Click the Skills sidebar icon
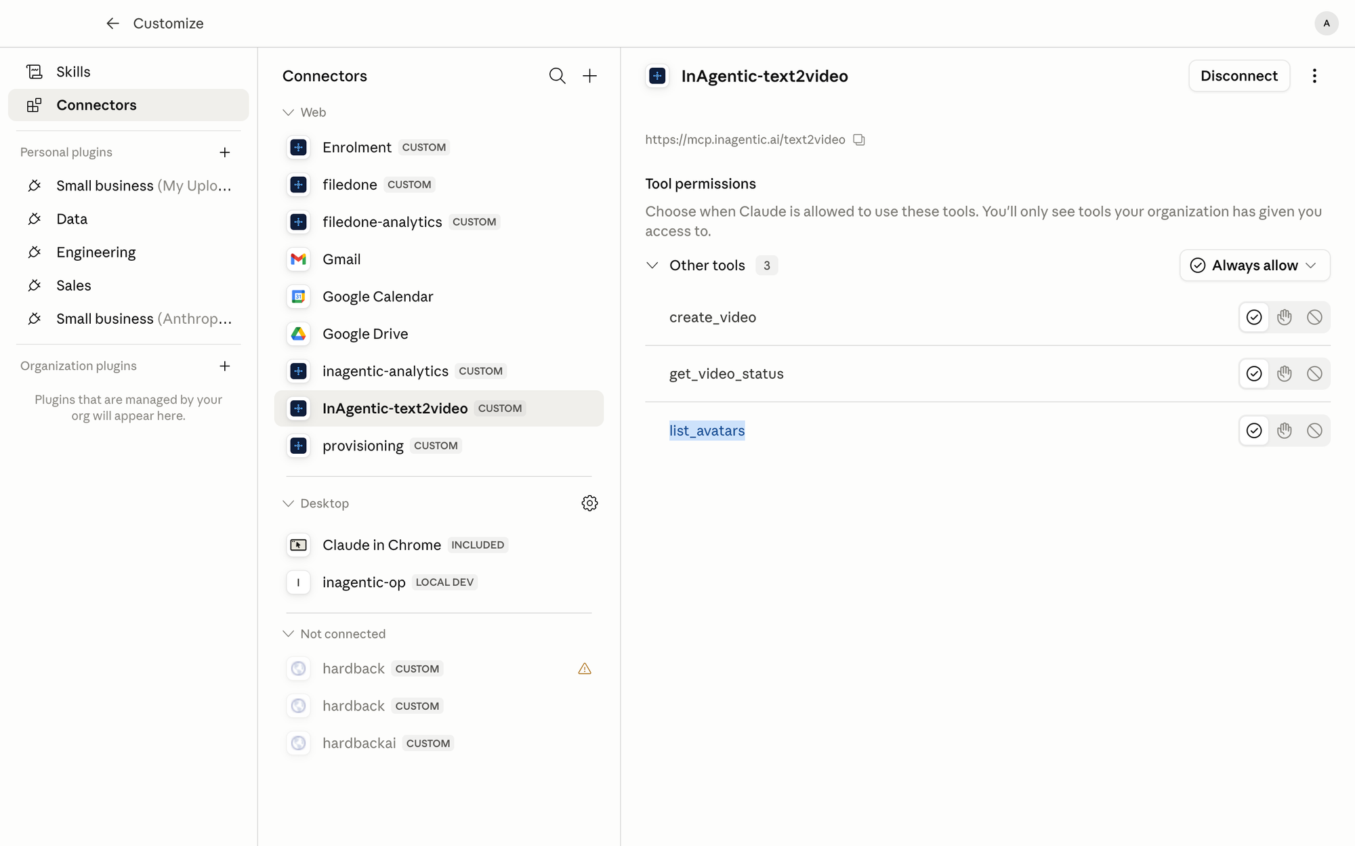1355x846 pixels. (x=34, y=72)
